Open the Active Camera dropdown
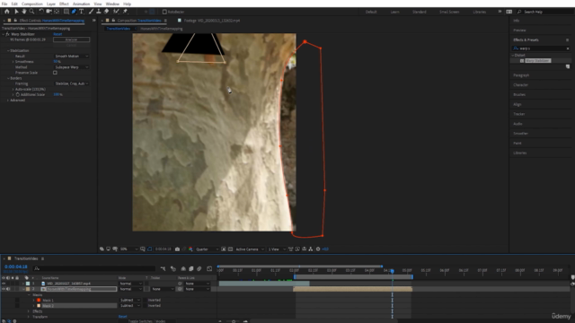This screenshot has height=323, width=575. coord(250,249)
